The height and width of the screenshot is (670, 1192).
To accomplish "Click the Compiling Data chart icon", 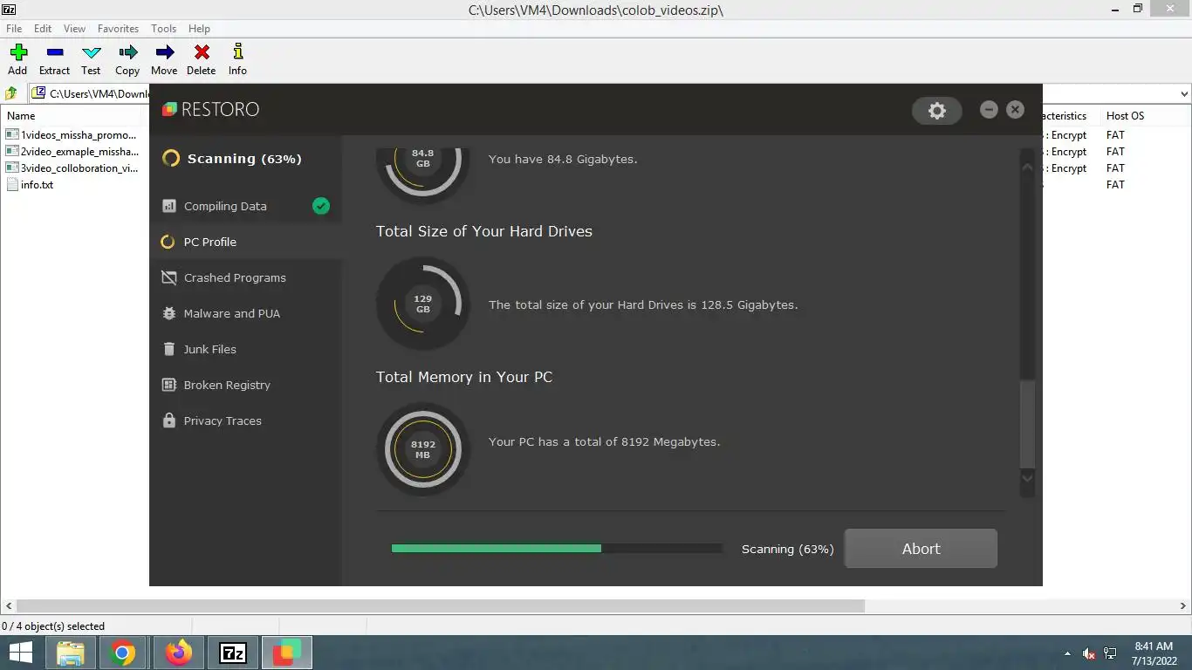I will pos(168,206).
